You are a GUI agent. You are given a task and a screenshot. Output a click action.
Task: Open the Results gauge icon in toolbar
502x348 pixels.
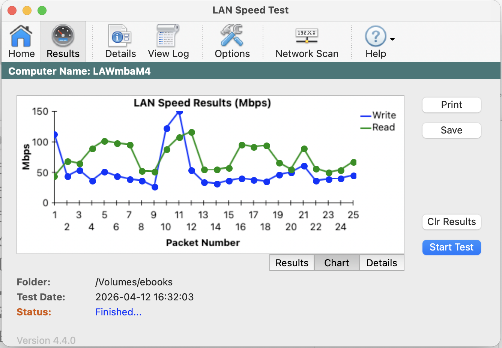coord(63,36)
